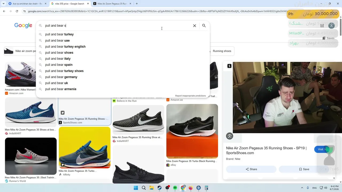Go back to the previous page

[4, 11]
